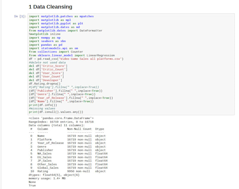Click the 'Dtype' column header in output
This screenshot has height=189, width=239.
pyautogui.click(x=99, y=129)
